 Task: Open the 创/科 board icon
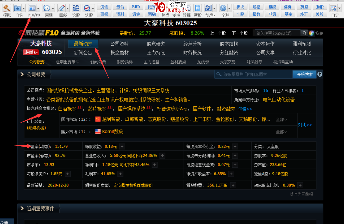pos(208,8)
